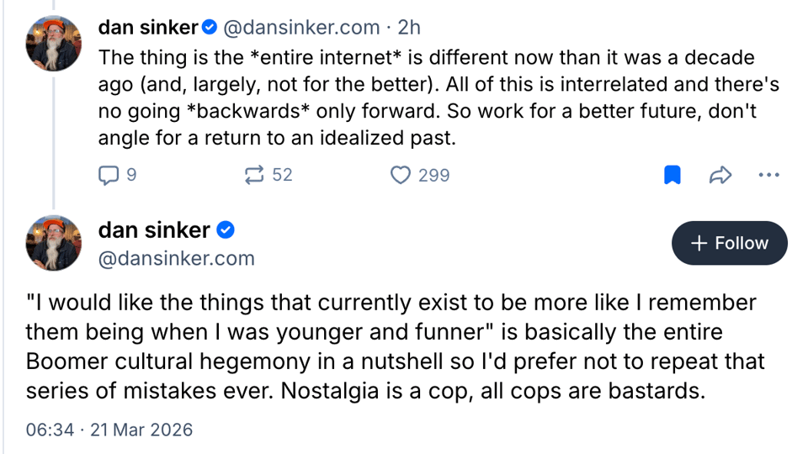The width and height of the screenshot is (808, 454).
Task: Click the "dan sinker" name in the lower post
Action: pyautogui.click(x=154, y=230)
